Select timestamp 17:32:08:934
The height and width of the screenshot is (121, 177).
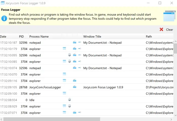[x=9, y=100]
